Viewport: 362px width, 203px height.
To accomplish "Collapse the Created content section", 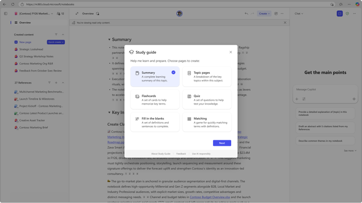I will 63,35.
